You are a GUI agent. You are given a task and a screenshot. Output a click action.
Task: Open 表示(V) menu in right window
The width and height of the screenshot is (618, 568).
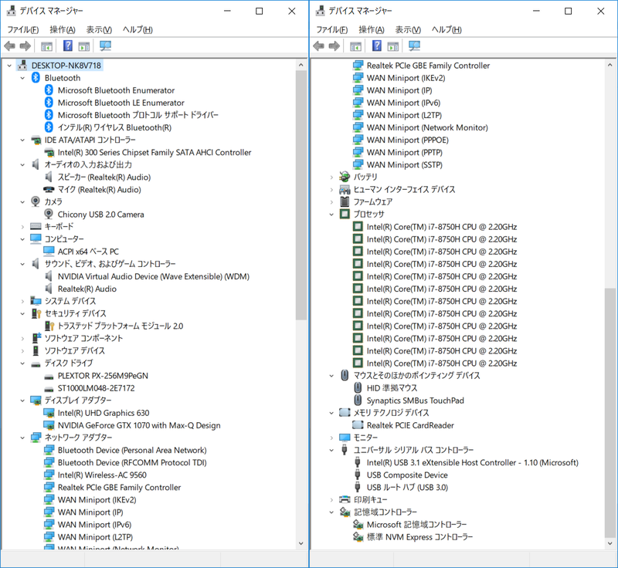408,29
